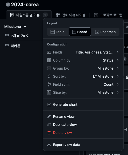Click the Field sum number icon
Screen dimensions: 128x155
click(49, 84)
